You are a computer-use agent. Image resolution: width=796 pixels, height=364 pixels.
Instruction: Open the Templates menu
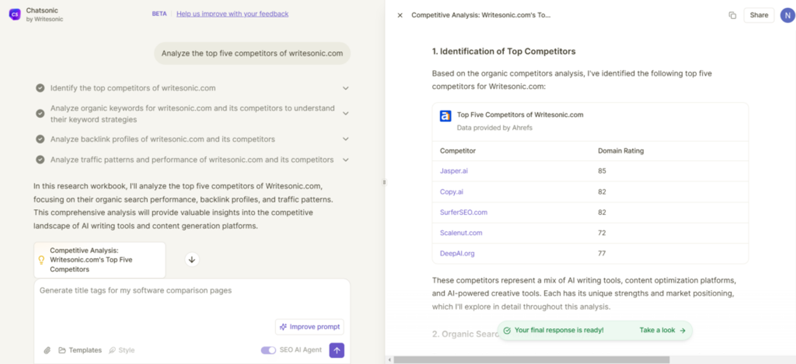[80, 350]
